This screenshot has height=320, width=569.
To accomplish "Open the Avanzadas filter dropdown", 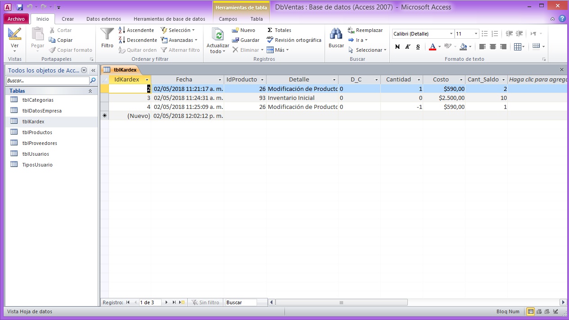I will pos(179,40).
